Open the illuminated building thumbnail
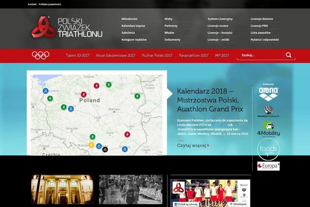The image size is (310, 207). point(63,189)
